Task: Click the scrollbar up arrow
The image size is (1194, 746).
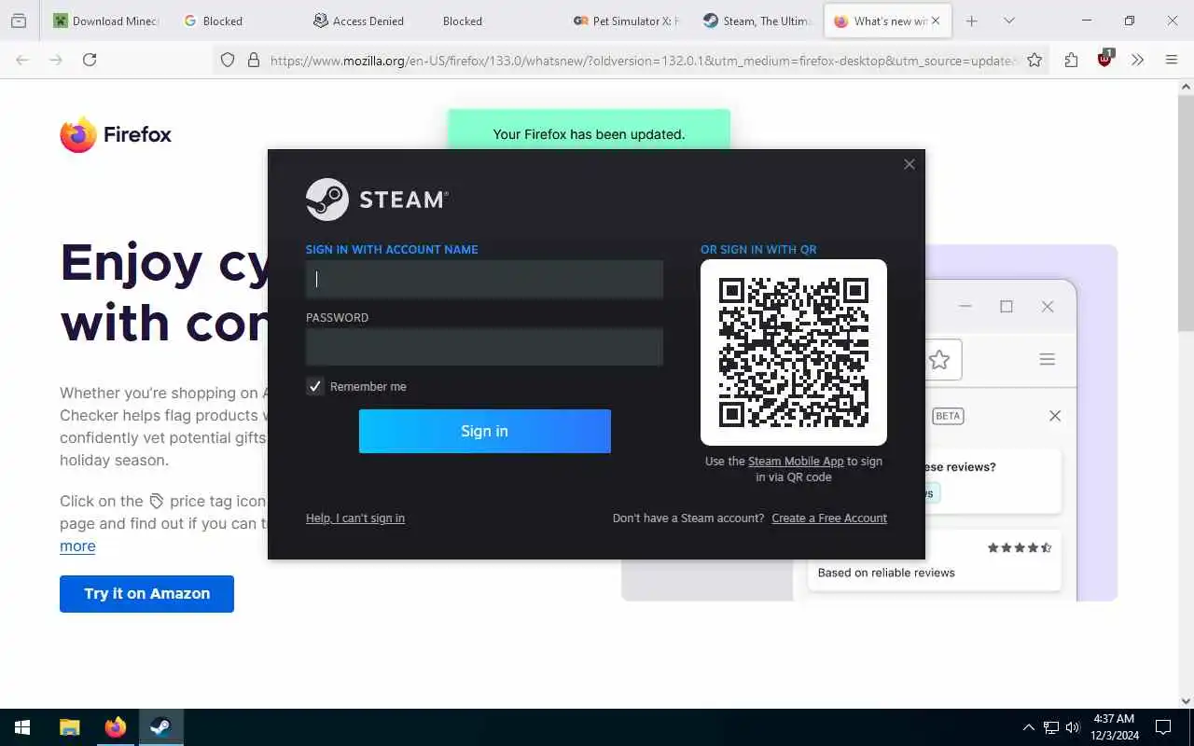Action: (x=1186, y=87)
